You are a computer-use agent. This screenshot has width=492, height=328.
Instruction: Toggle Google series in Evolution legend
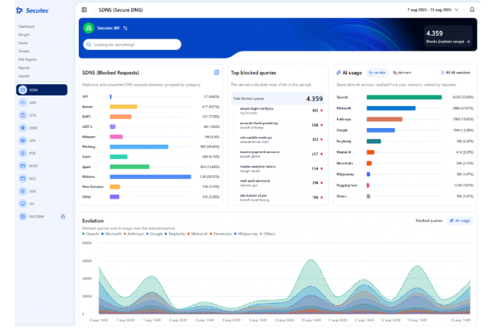click(x=154, y=234)
